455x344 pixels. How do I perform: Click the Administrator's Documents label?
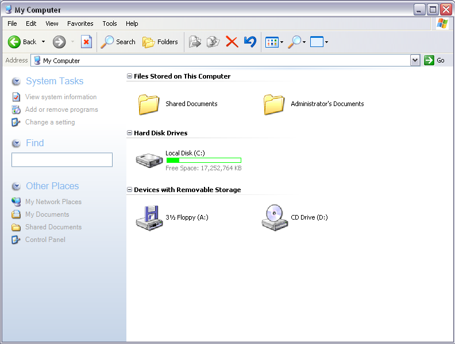click(327, 104)
